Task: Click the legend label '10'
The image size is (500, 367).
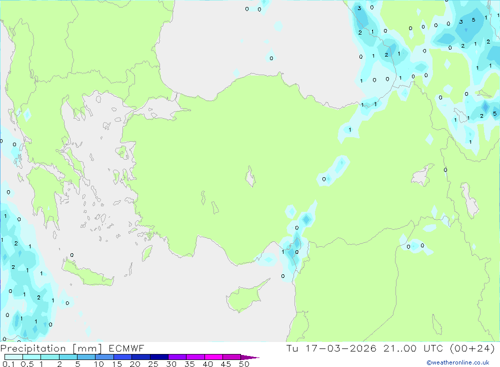Action: 99,364
